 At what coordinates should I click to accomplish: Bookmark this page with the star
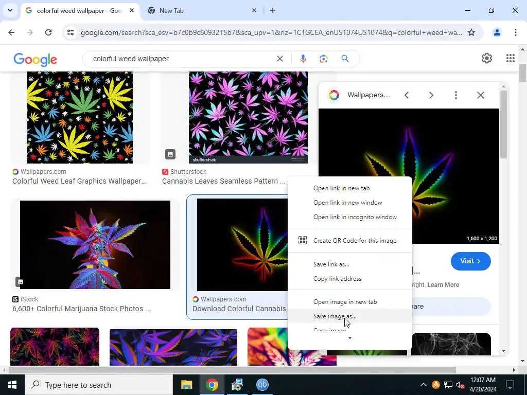[471, 32]
